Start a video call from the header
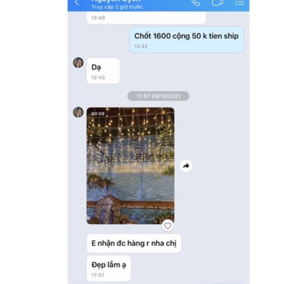This screenshot has width=284, height=284. 217,3
